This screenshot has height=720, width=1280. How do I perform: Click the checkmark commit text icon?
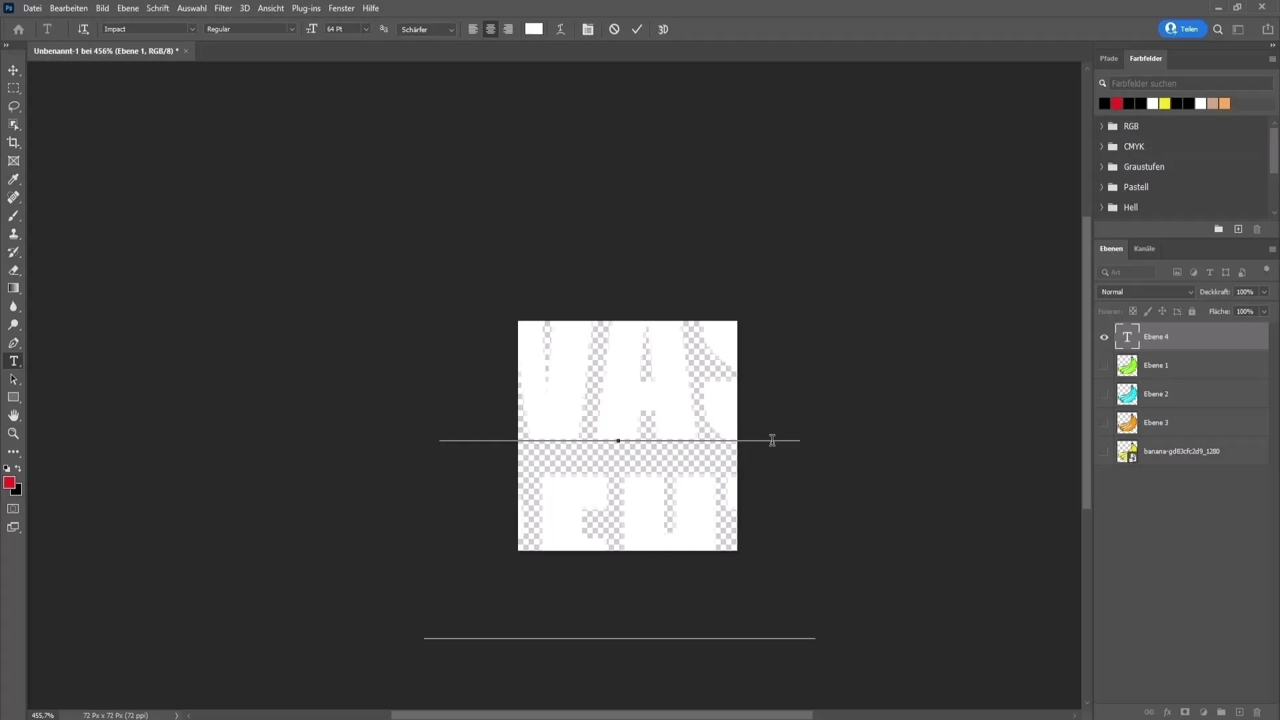637,29
